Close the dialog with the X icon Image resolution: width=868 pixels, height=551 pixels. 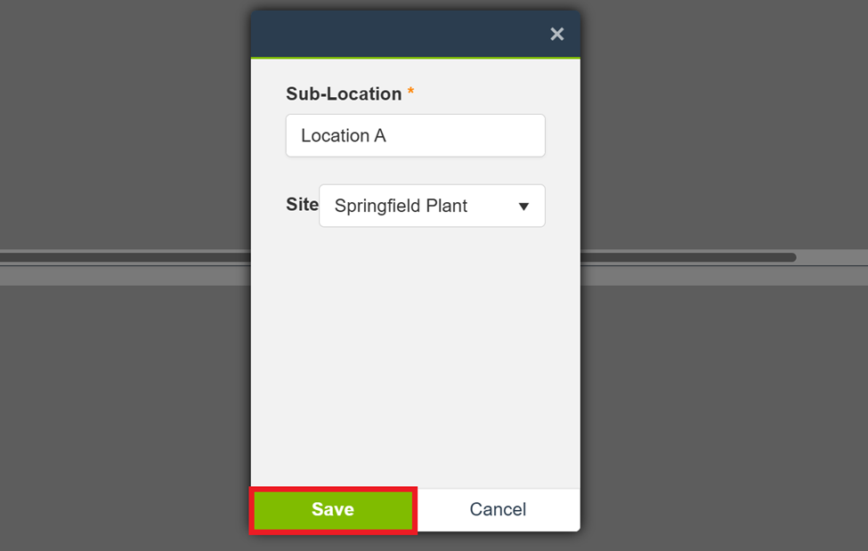pyautogui.click(x=557, y=34)
